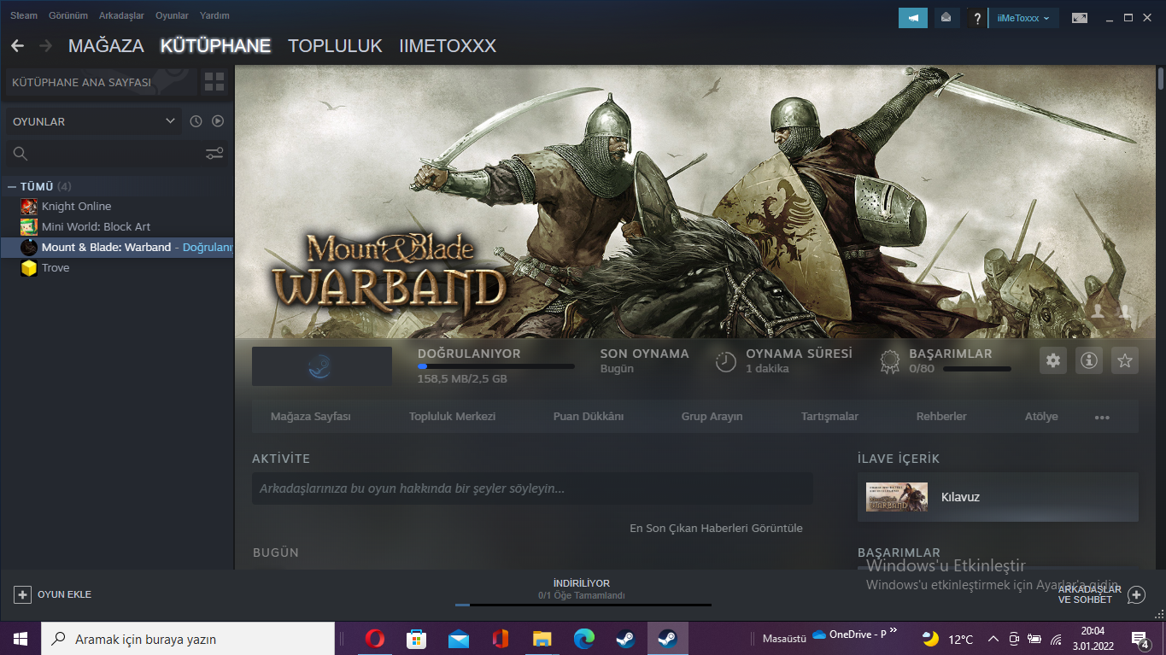This screenshot has height=655, width=1166.
Task: Open ARKADAŞLAR VE SOHBET friends chat
Action: (x=1101, y=594)
